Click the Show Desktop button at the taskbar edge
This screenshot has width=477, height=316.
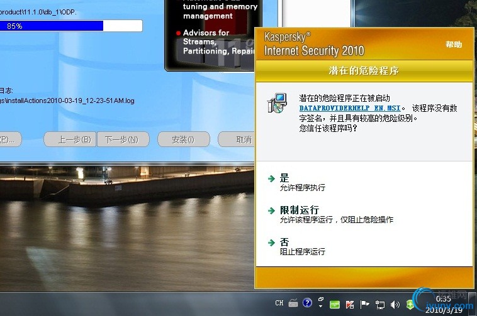click(473, 304)
